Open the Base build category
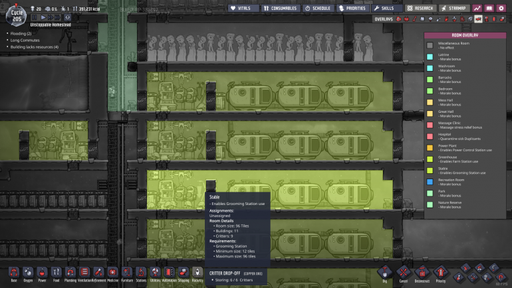Viewport: 512px width, 288px height. click(14, 273)
